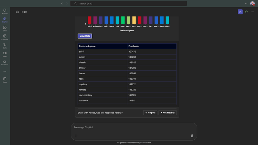Select the sci-fi row cell
258x145 pixels.
(103, 52)
